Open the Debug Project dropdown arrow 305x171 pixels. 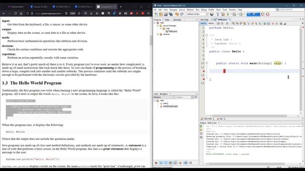(x=237, y=14)
